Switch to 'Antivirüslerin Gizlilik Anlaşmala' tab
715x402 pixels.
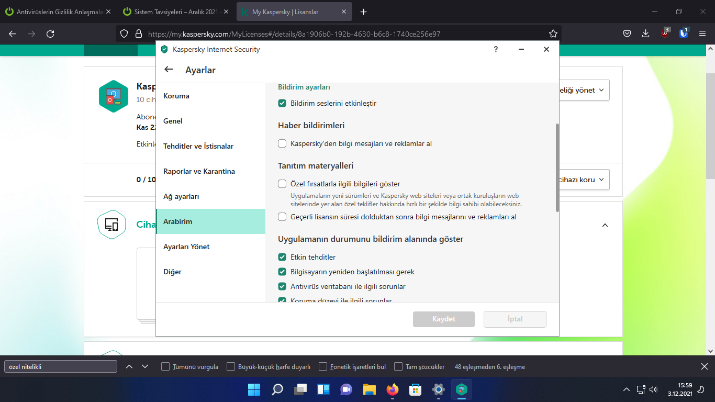coord(58,12)
